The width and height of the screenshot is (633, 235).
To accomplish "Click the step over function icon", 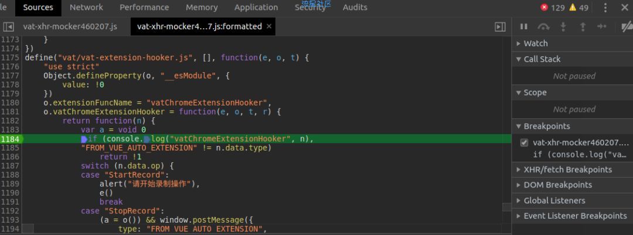I will click(x=543, y=26).
